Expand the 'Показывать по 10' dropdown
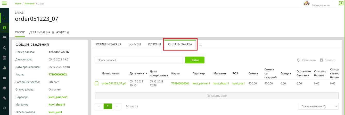This screenshot has width=345, height=115. coord(318,106)
